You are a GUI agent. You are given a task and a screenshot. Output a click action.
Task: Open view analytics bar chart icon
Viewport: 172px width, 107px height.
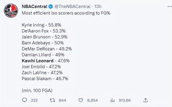tap(112, 100)
